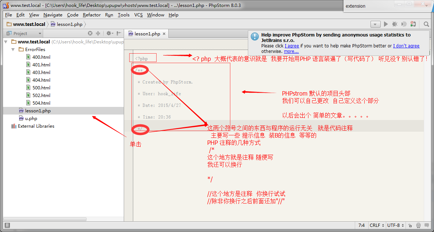Select 404.html in the project tree
This screenshot has height=232, width=434.
click(41, 80)
